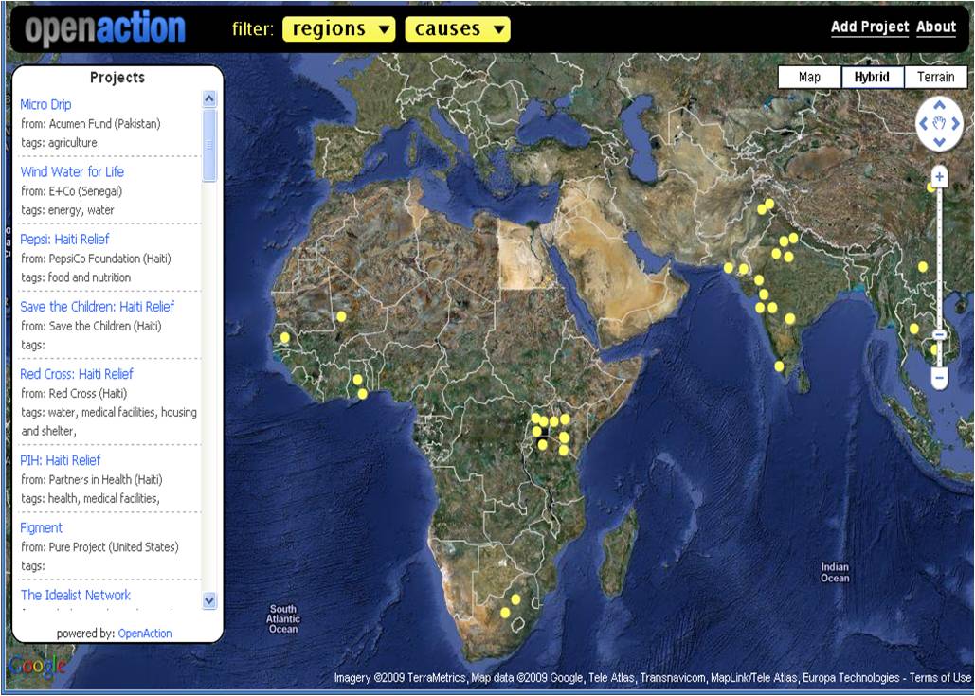This screenshot has height=696, width=975.
Task: Click the Senegal project marker
Action: (x=285, y=337)
